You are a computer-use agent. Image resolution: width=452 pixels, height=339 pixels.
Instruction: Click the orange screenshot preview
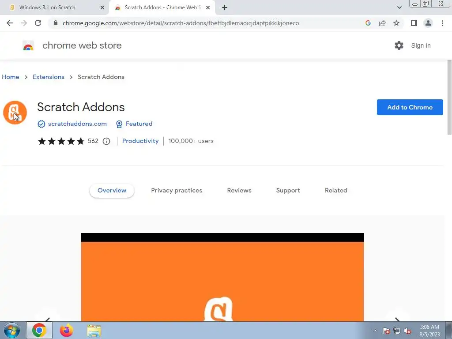click(222, 277)
